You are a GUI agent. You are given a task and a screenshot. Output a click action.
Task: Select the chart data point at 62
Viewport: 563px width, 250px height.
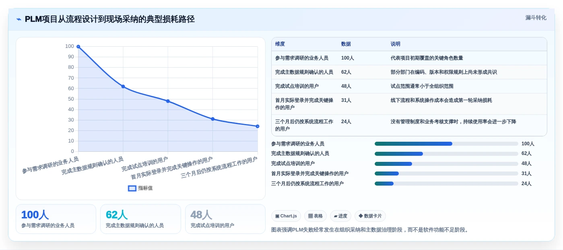point(123,87)
